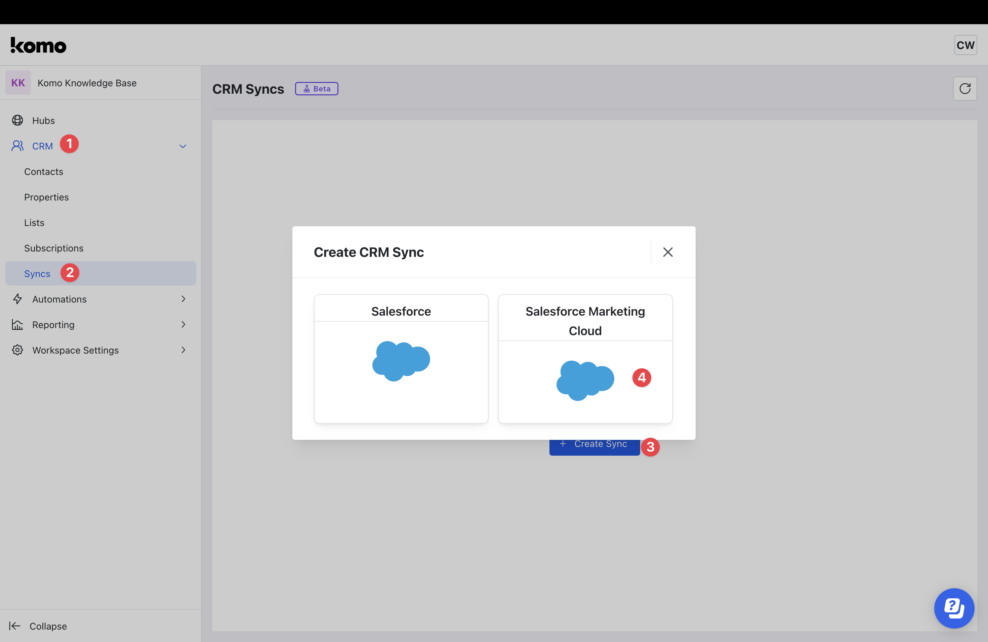This screenshot has height=642, width=988.
Task: Open the Contacts menu item
Action: pyautogui.click(x=44, y=172)
